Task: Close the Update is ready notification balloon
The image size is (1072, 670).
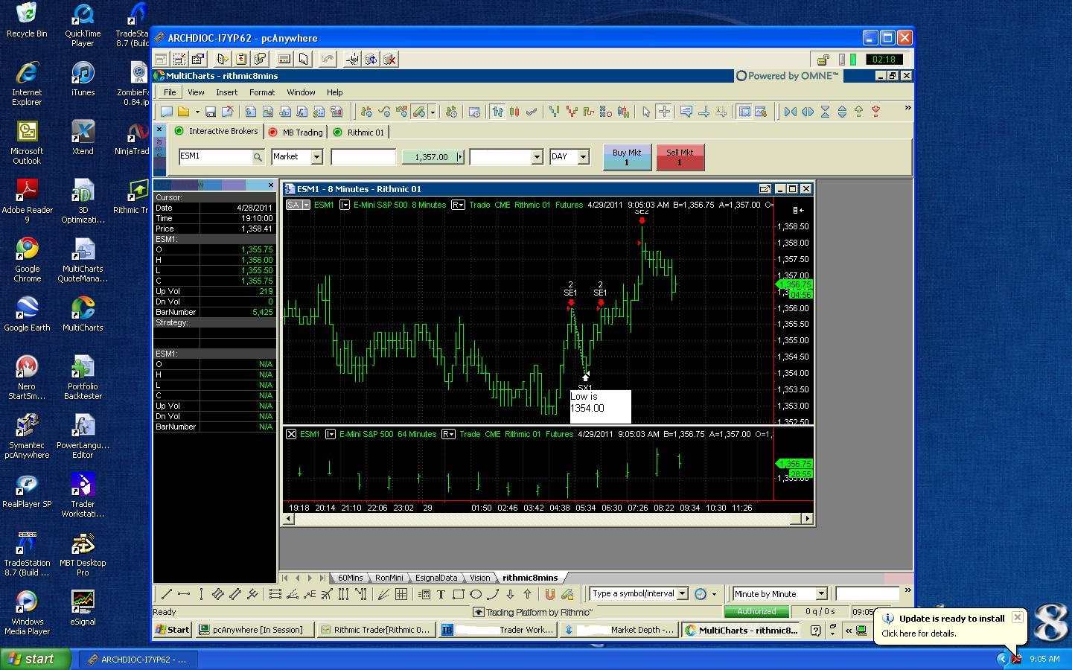Action: (1018, 617)
